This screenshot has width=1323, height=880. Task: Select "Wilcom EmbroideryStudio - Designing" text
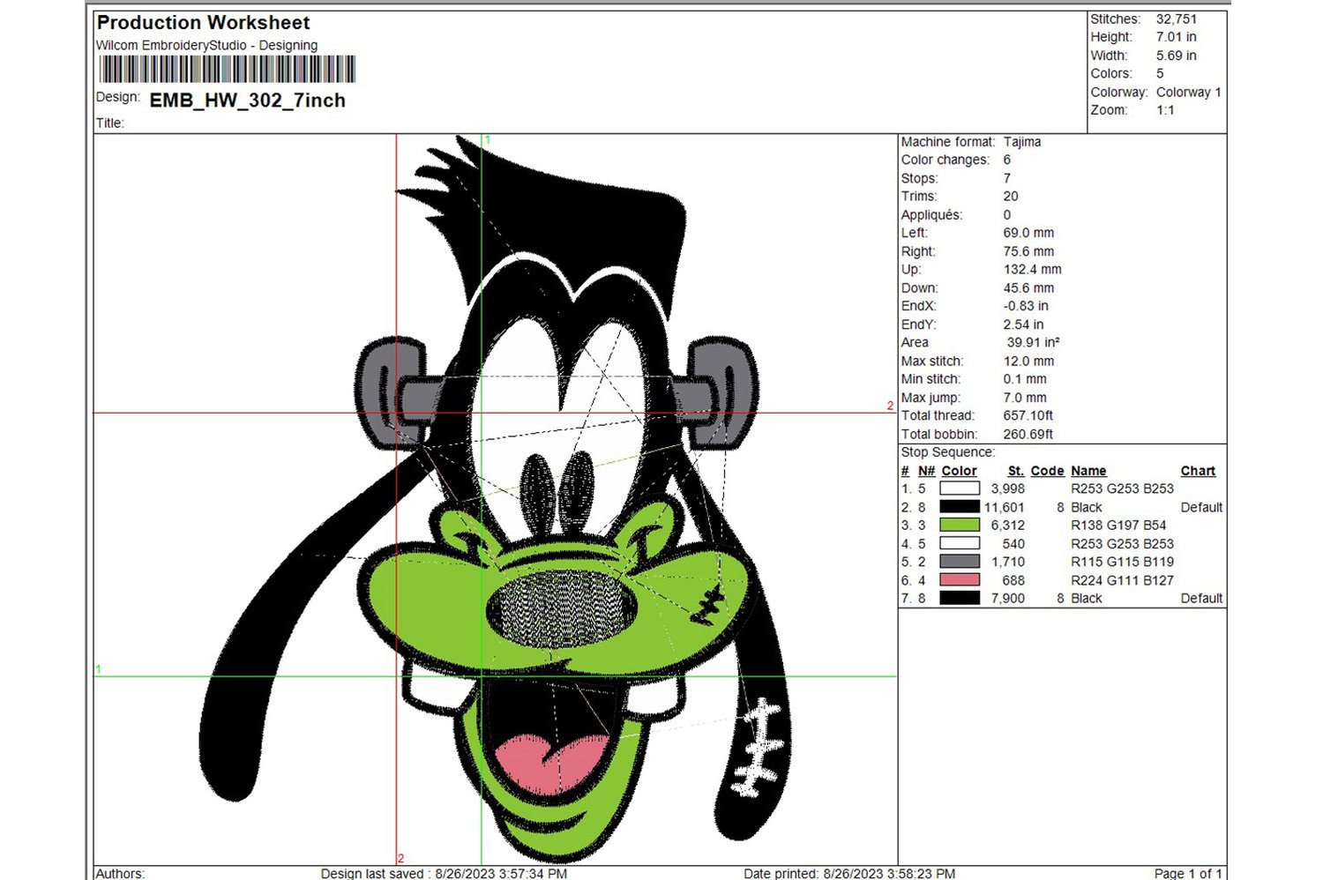[206, 45]
